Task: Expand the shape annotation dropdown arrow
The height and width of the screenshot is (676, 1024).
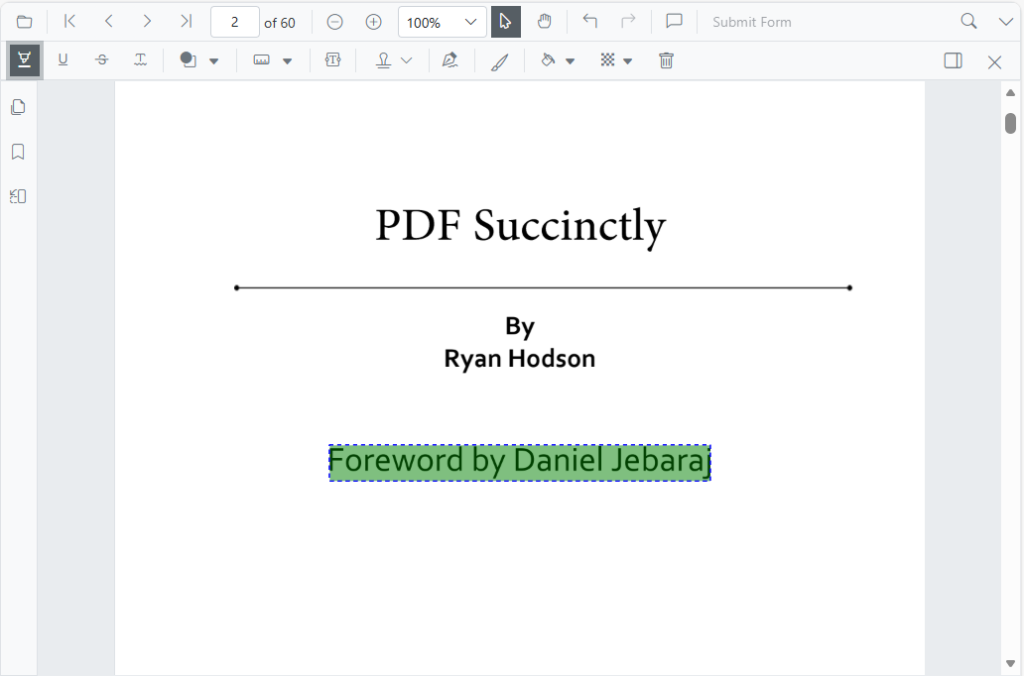Action: click(213, 61)
